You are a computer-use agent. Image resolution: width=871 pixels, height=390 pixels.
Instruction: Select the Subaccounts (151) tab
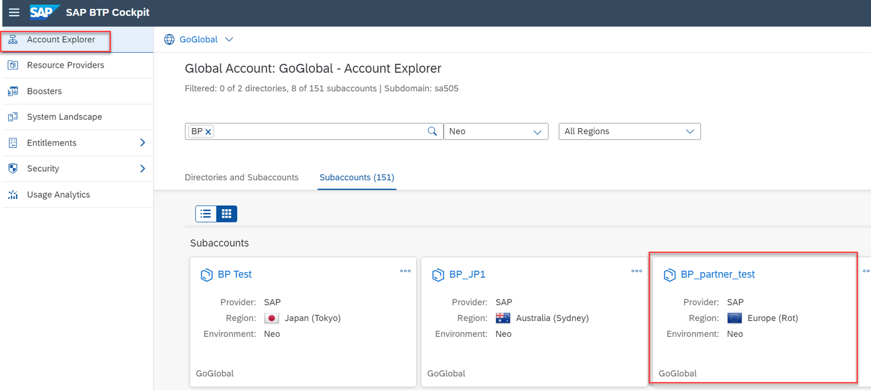[357, 177]
